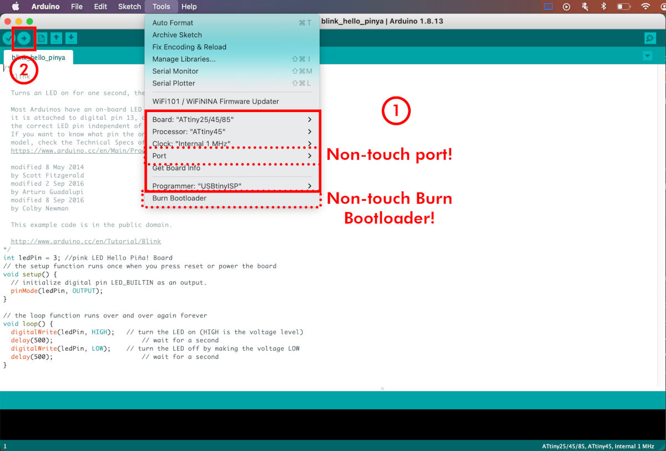Click "This example code is in the public domain."
The image size is (666, 451).
click(92, 225)
